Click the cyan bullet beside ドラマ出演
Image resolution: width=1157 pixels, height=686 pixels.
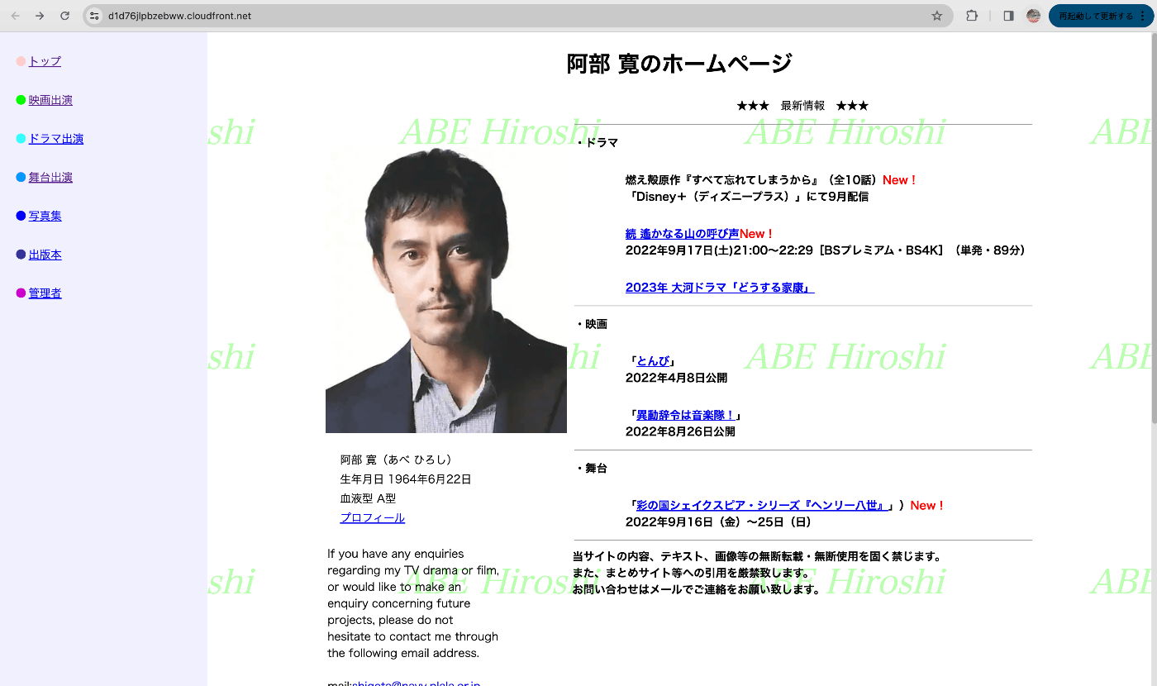(21, 139)
